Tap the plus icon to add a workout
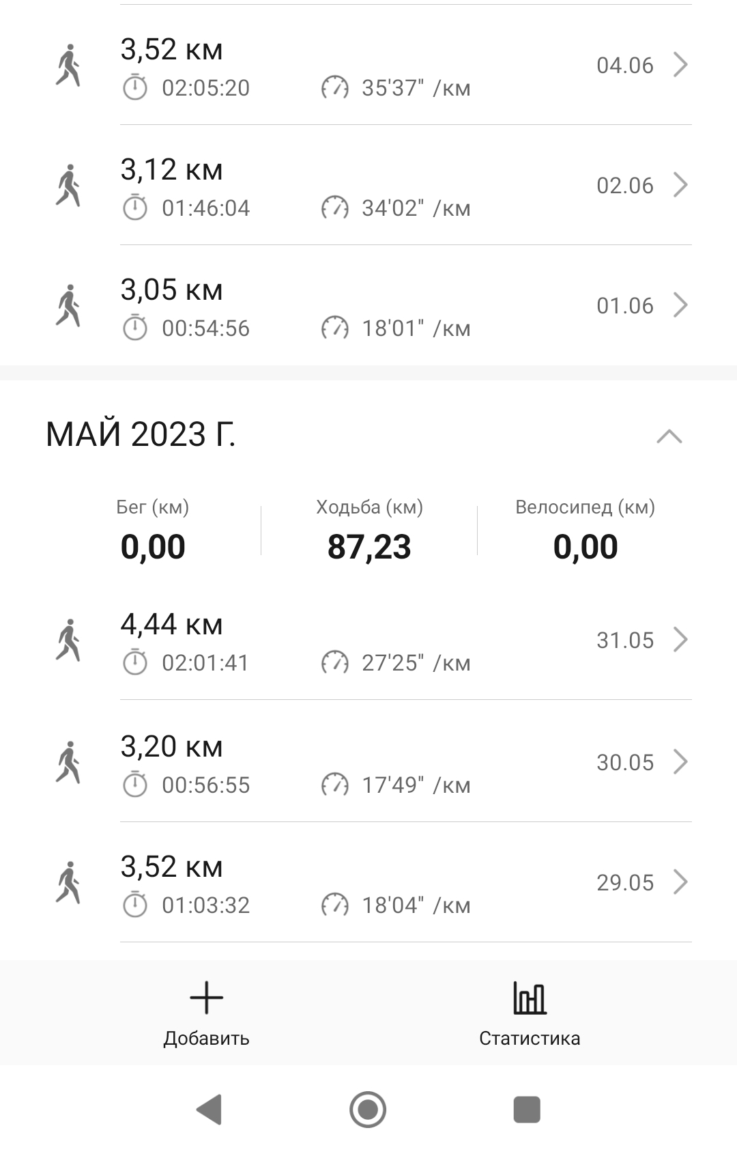737x1154 pixels. (206, 998)
